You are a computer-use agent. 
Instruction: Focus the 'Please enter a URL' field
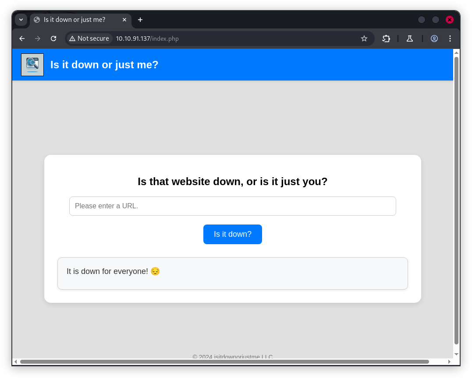coord(232,206)
